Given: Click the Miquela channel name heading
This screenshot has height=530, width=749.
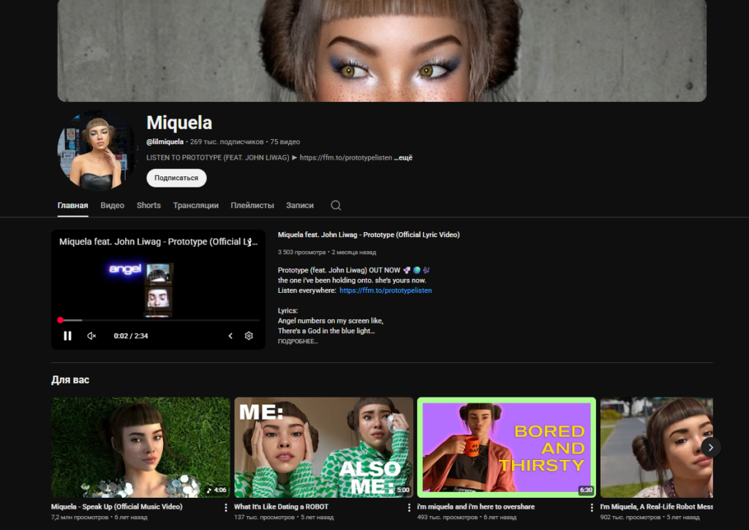Looking at the screenshot, I should 179,123.
